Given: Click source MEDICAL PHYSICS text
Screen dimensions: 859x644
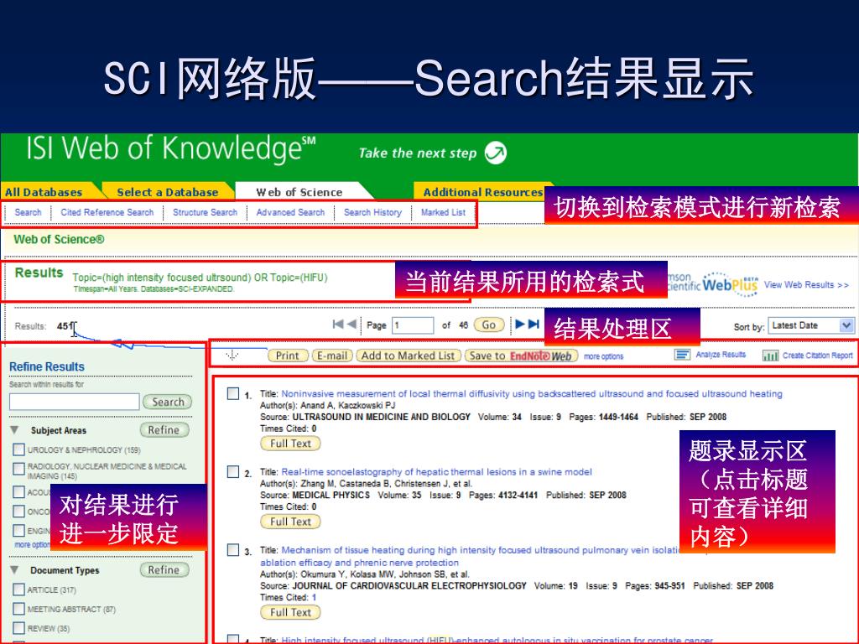Looking at the screenshot, I should point(331,495).
